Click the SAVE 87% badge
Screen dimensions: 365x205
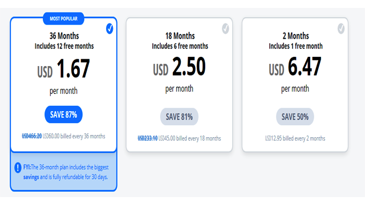[x=63, y=114]
